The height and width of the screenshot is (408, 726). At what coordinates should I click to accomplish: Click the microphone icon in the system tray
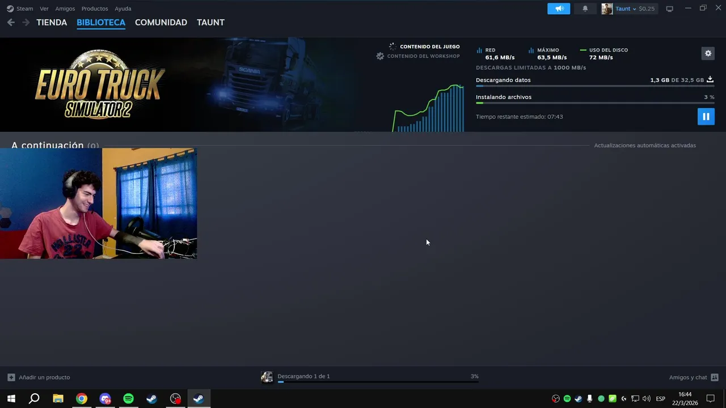[x=590, y=399]
